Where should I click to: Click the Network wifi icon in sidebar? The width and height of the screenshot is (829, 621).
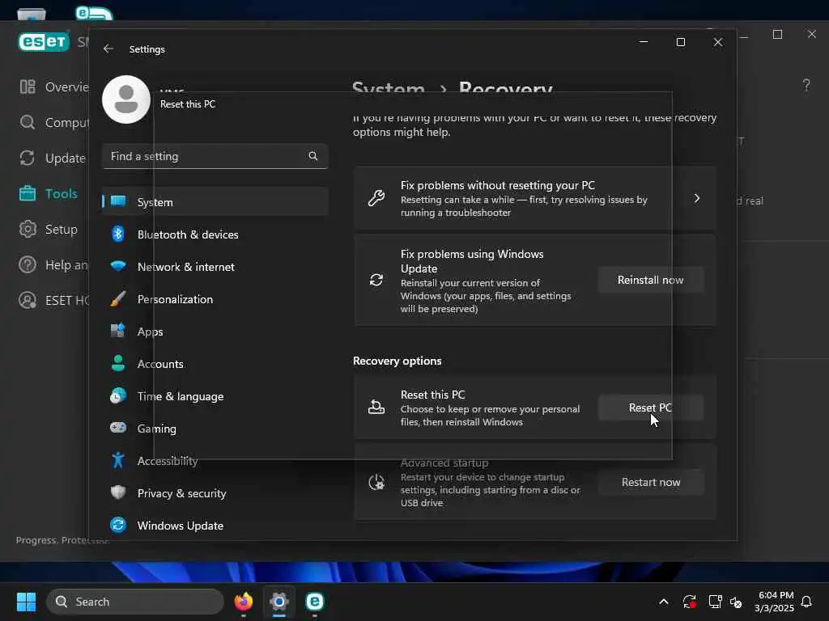[x=118, y=265]
